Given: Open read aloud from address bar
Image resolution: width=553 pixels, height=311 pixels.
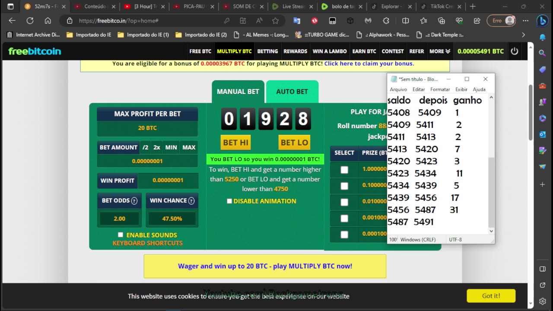Looking at the screenshot, I should [x=259, y=21].
